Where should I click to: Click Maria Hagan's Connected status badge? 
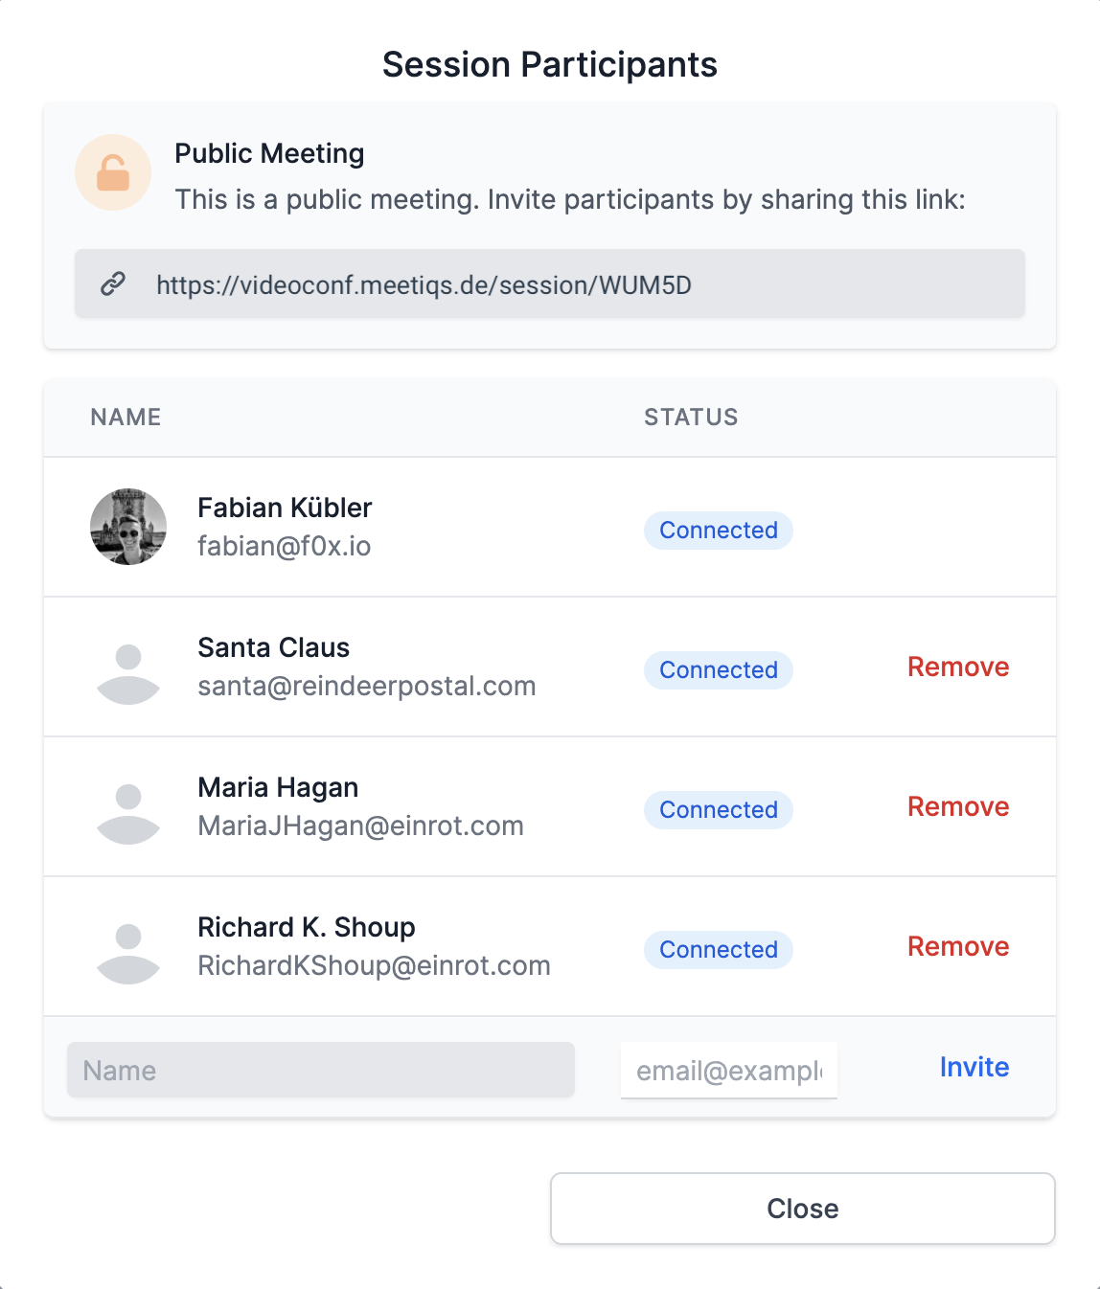(x=719, y=810)
